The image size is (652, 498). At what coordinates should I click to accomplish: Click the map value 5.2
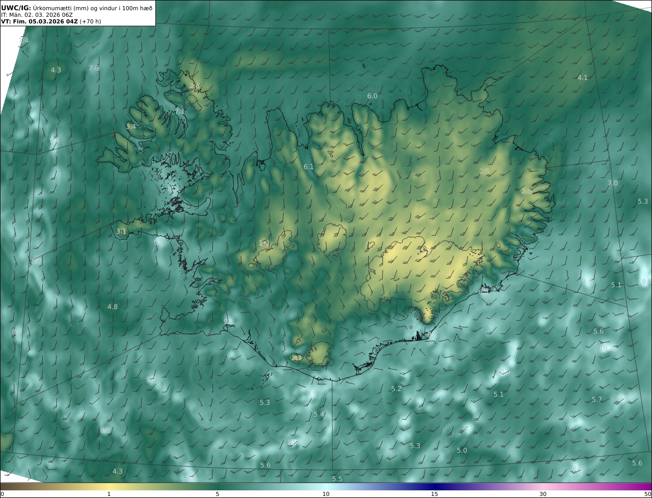click(396, 389)
